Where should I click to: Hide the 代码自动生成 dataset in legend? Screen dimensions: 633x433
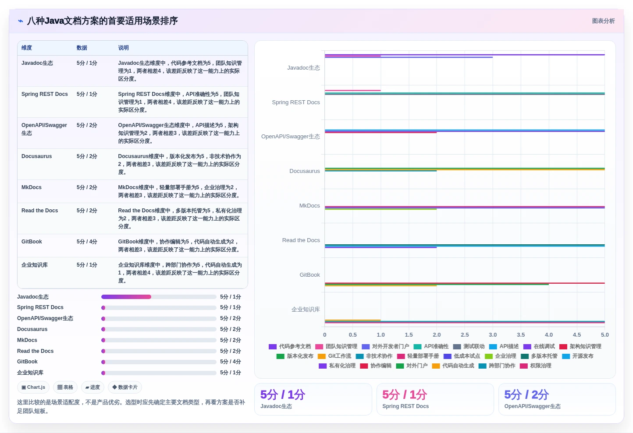click(453, 366)
